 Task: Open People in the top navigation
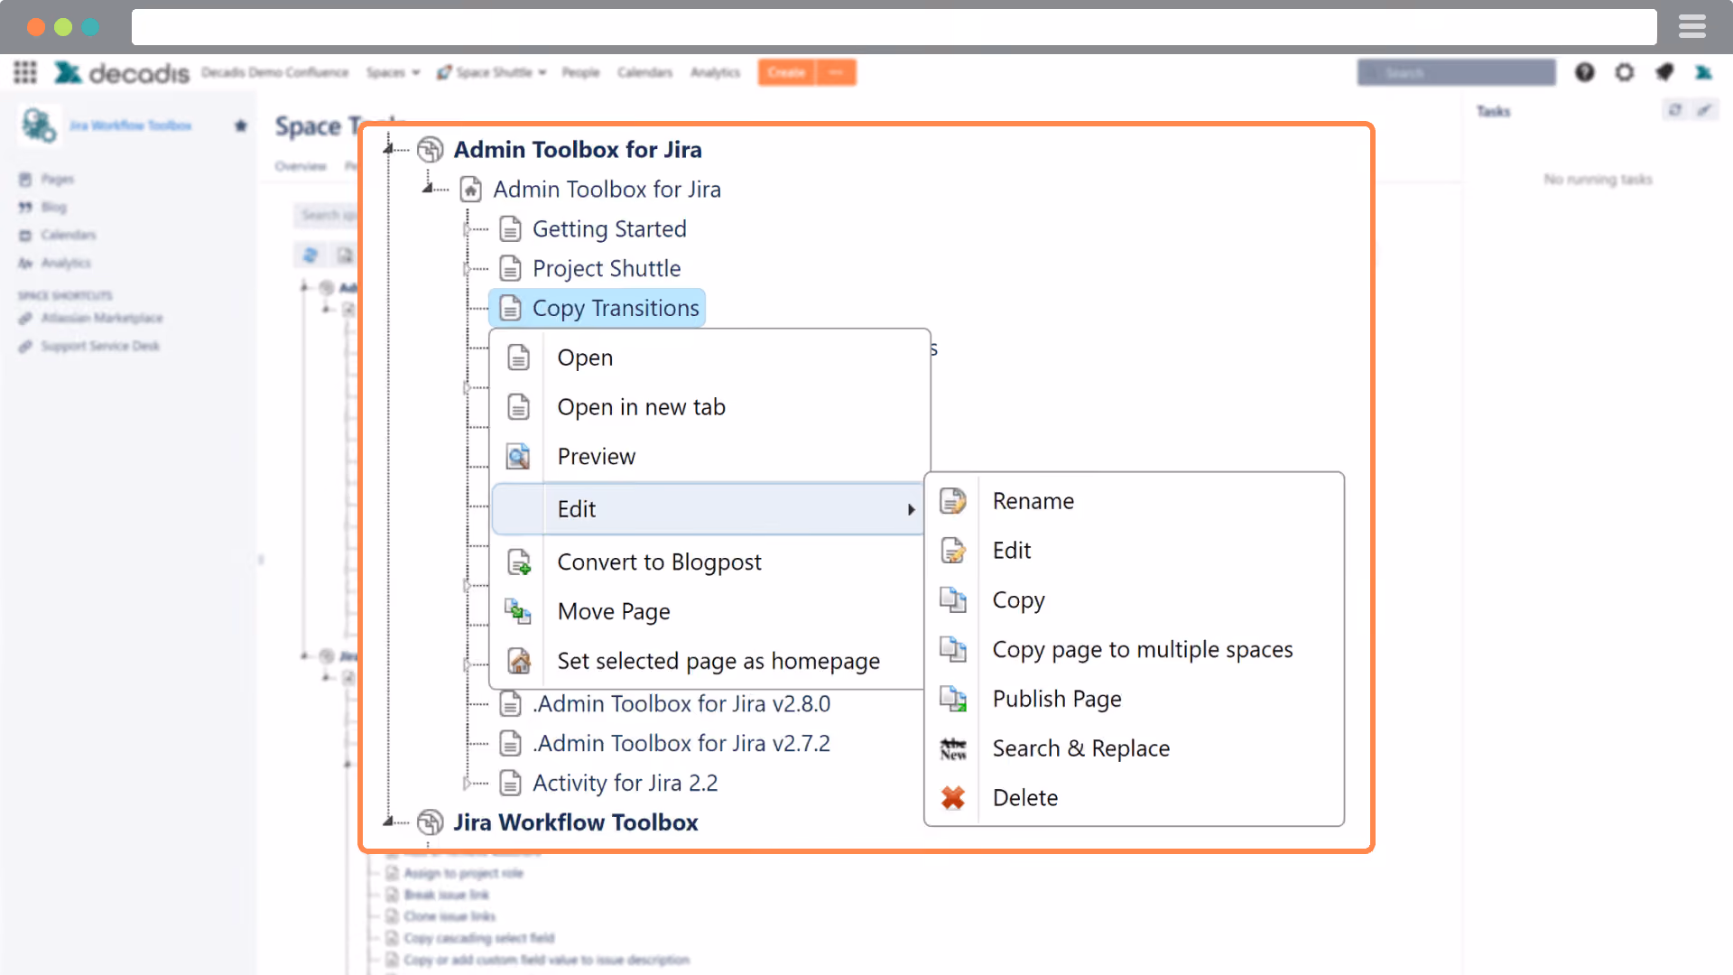580,72
